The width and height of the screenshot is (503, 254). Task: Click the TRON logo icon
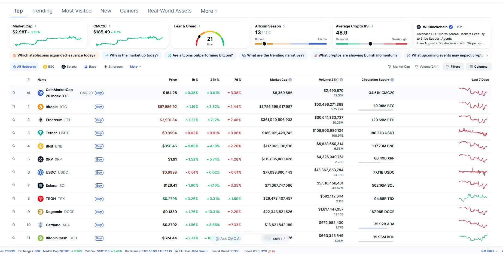pos(40,199)
